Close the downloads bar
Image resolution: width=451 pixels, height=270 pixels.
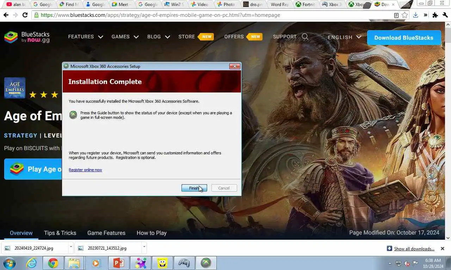(x=443, y=249)
